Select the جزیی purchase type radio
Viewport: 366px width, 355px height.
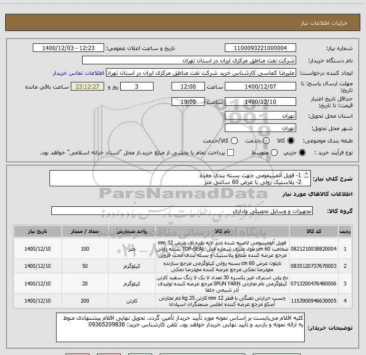[302, 152]
